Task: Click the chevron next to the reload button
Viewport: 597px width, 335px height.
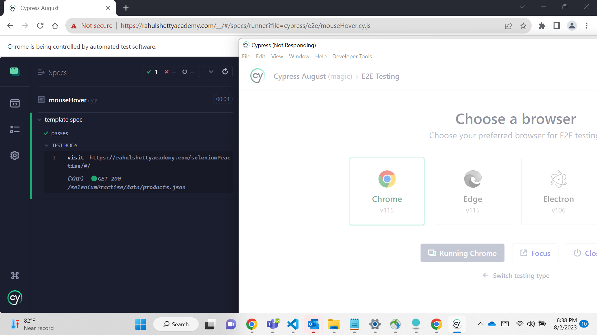Action: [211, 72]
